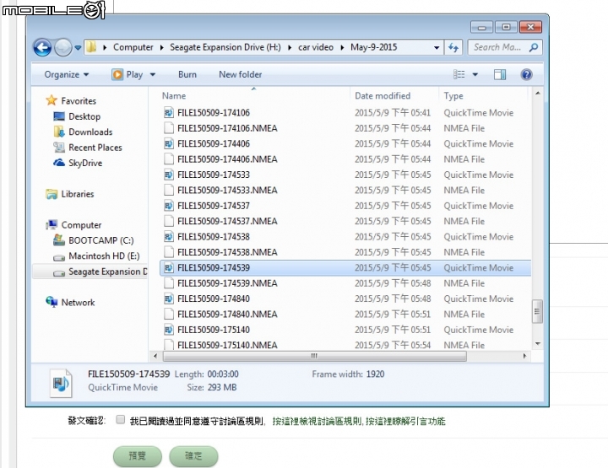Click the vertical scrollbar up arrow
Viewport: 608px width, 468px height.
tap(537, 94)
